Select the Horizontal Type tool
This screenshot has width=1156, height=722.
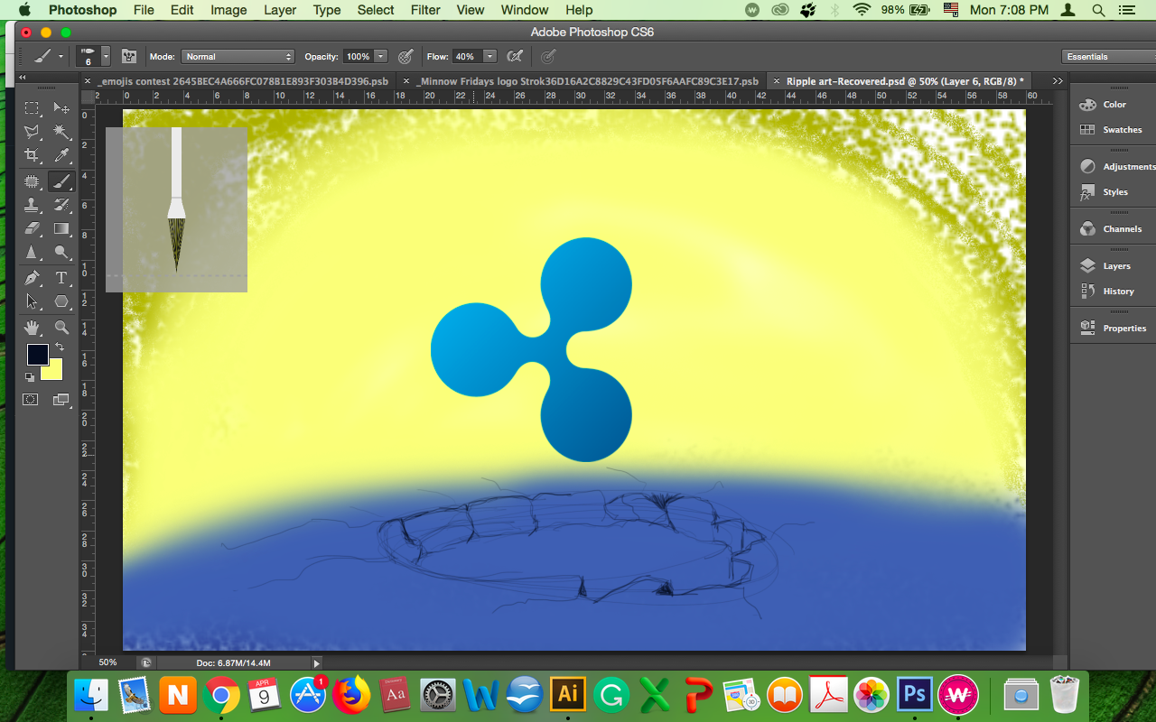pyautogui.click(x=61, y=278)
